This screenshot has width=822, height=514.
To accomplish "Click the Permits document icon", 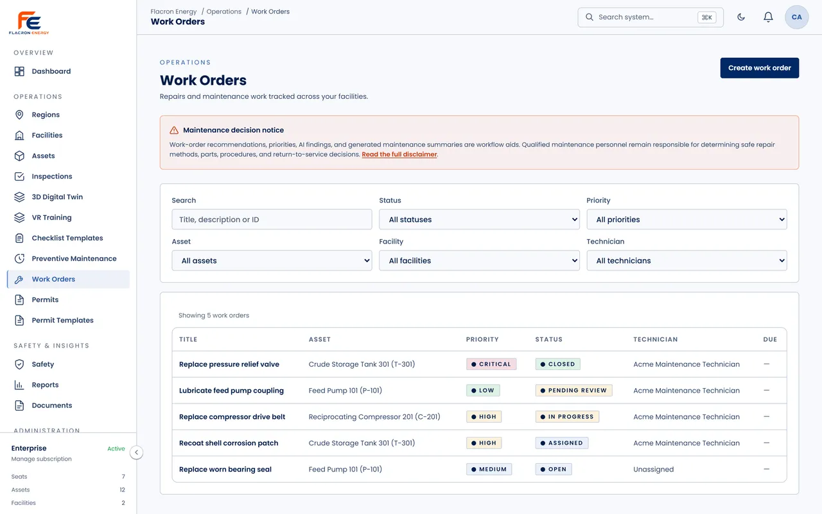I will click(19, 300).
